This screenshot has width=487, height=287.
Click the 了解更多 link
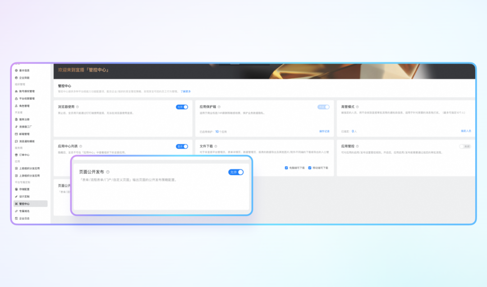(x=186, y=91)
